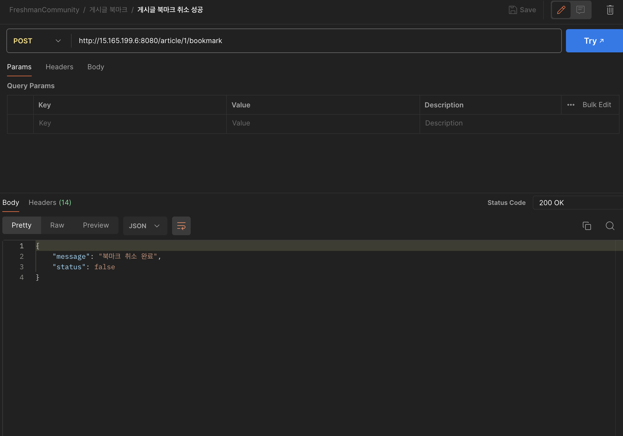The height and width of the screenshot is (436, 623).
Task: Open query params three-dots options
Action: pos(571,105)
